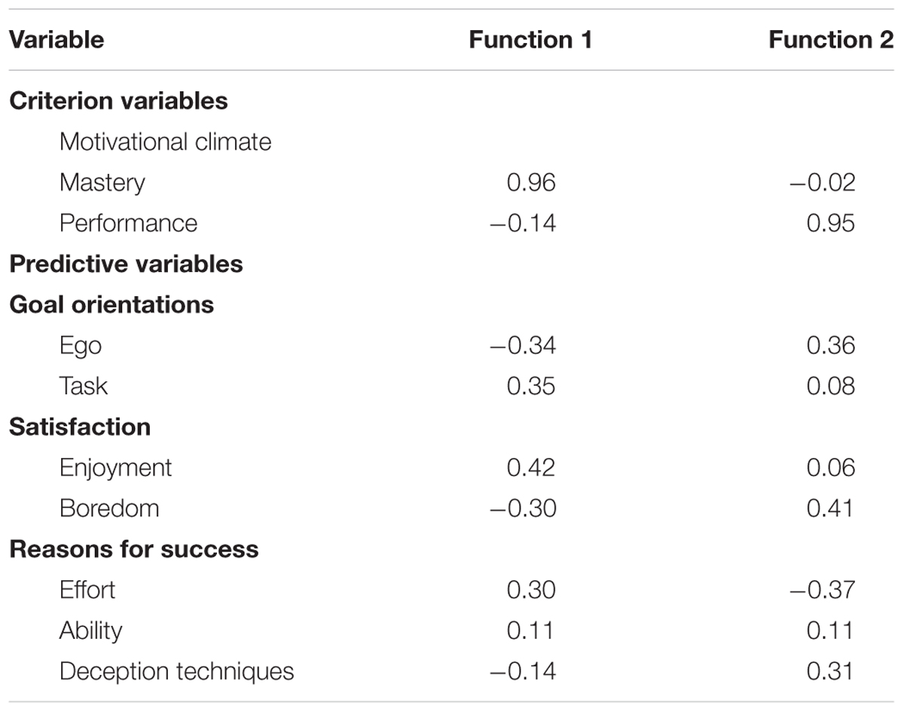Click the Function 1 column header
The width and height of the screenshot is (904, 712).
pyautogui.click(x=530, y=40)
